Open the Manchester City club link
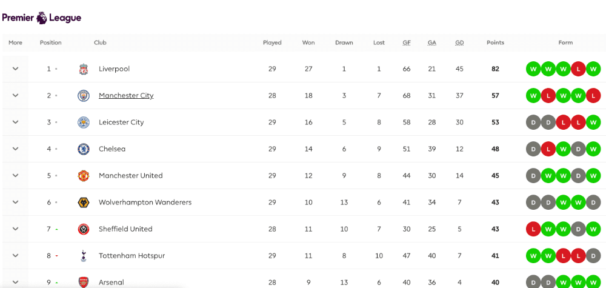The height and width of the screenshot is (288, 606). pos(126,95)
